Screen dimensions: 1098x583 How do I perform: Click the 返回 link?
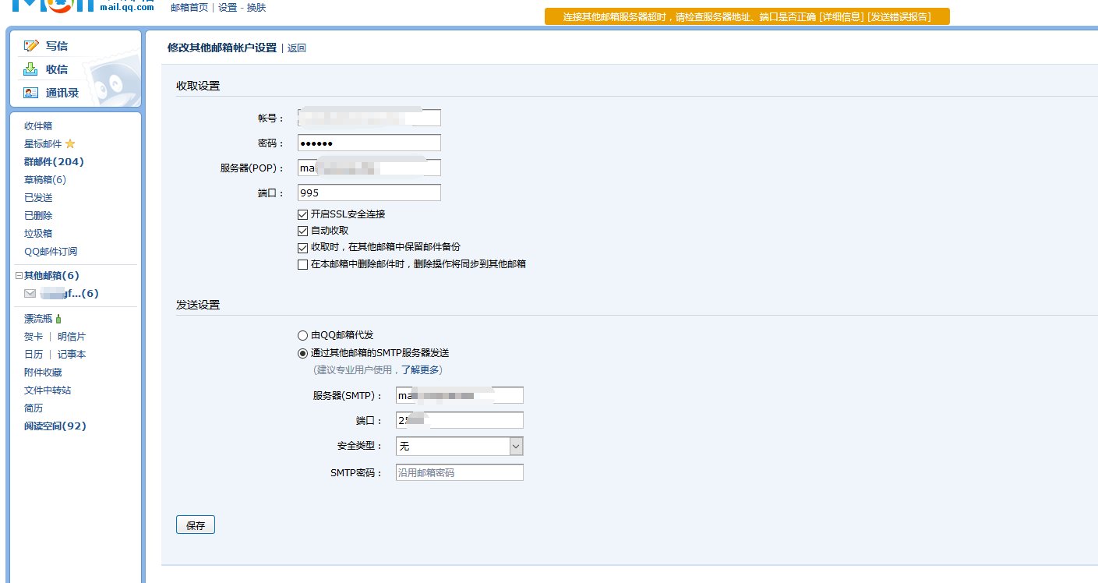click(x=296, y=48)
